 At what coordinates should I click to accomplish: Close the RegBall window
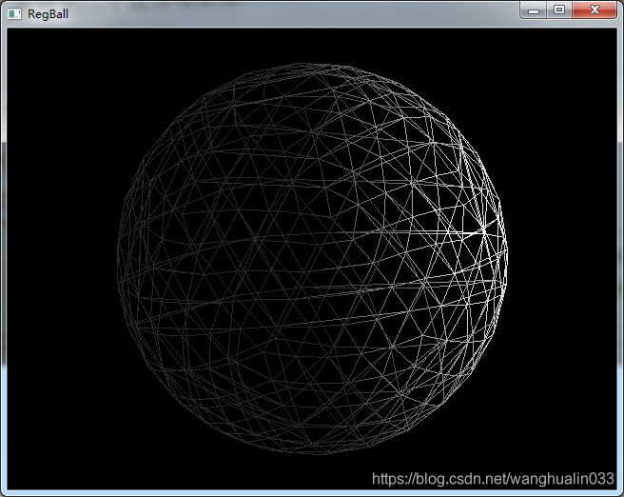pyautogui.click(x=595, y=10)
